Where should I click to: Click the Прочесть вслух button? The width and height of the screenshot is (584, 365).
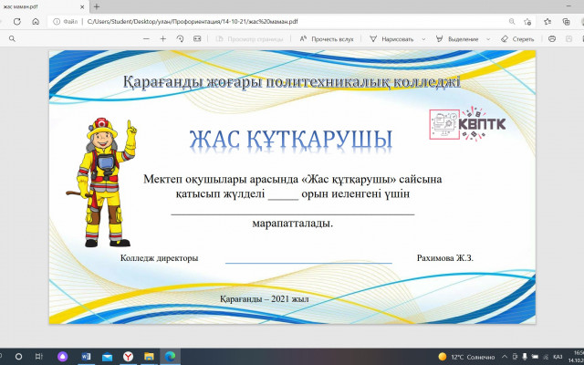point(327,39)
